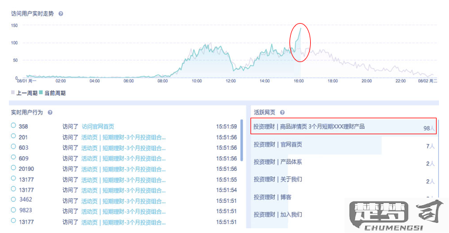Click user ID 3462
The width and height of the screenshot is (449, 233).
click(25, 199)
